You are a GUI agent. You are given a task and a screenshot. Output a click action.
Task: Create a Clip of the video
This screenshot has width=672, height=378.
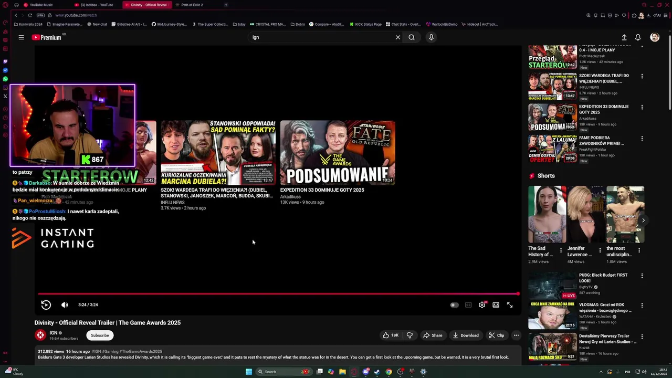(x=496, y=335)
